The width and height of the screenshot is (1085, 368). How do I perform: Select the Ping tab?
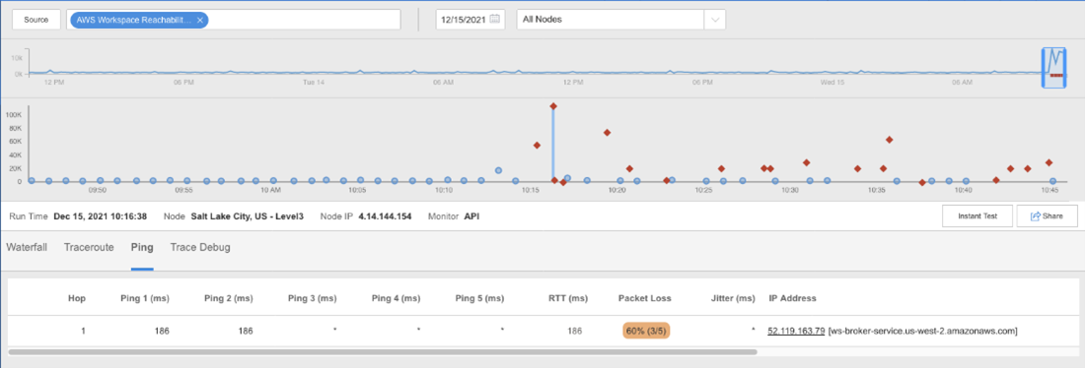click(142, 247)
